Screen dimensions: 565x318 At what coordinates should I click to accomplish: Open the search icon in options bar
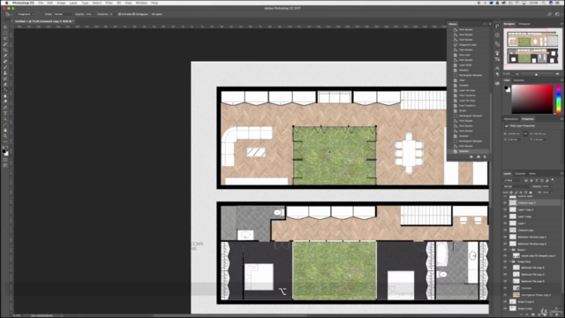(549, 14)
